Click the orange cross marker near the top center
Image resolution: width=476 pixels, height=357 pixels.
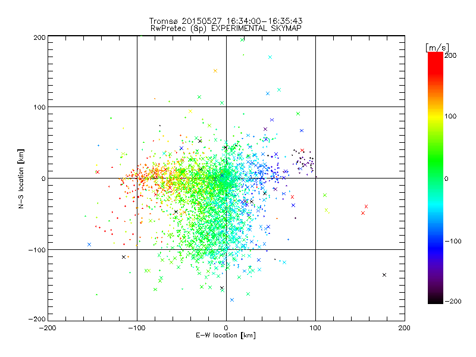pyautogui.click(x=215, y=71)
